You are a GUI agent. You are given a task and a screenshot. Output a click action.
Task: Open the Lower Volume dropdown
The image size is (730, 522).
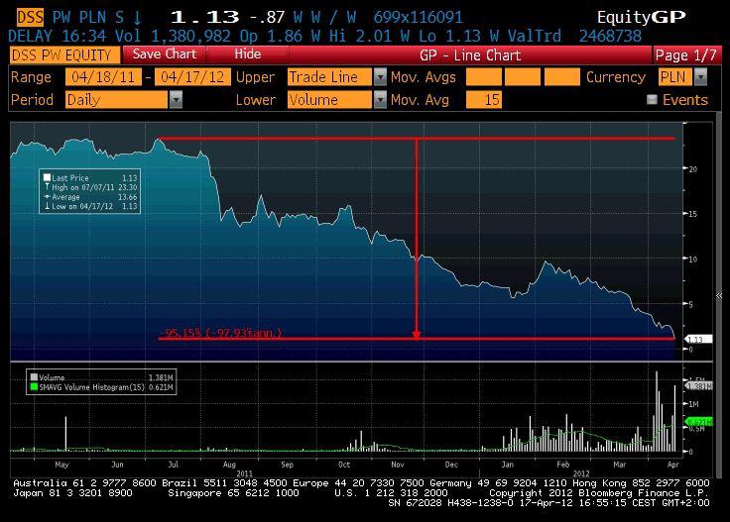(380, 100)
